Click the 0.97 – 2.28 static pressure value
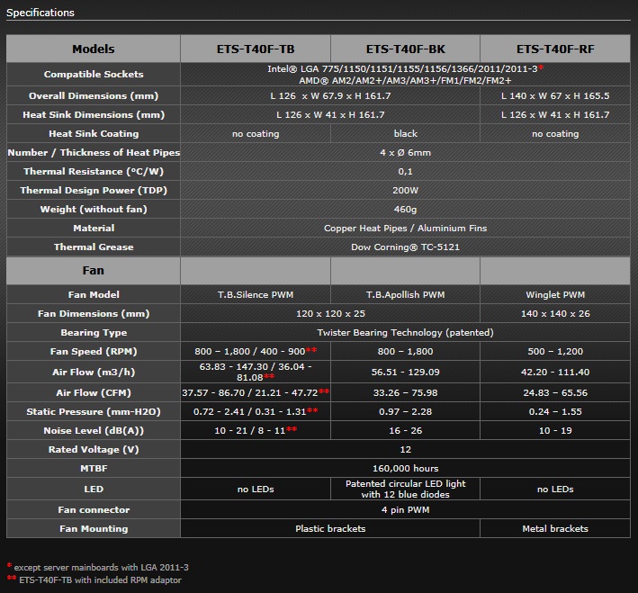This screenshot has width=638, height=593. (405, 411)
